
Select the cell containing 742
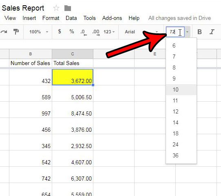31,175
